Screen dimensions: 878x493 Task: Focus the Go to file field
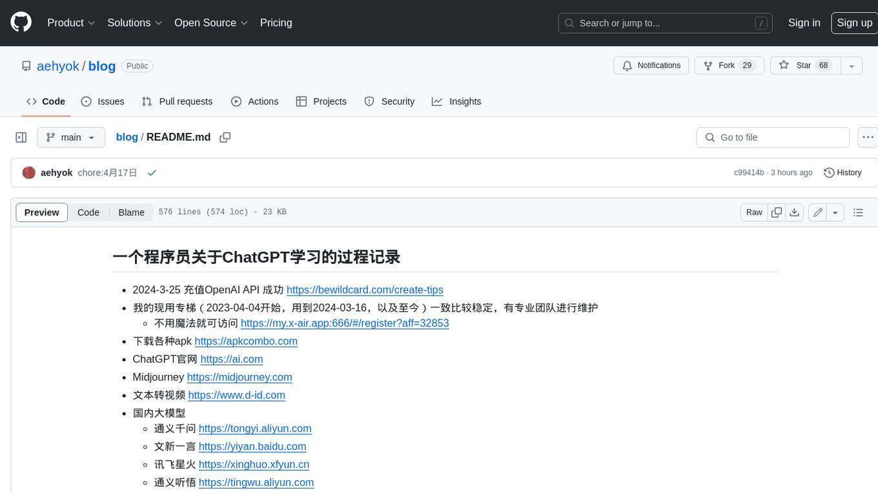point(773,137)
